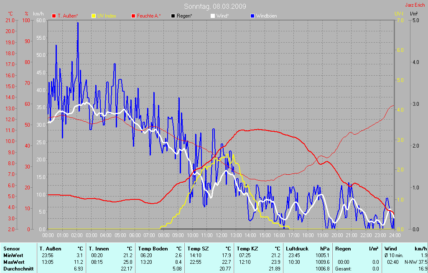Click the 00:00 time axis label

(48, 235)
